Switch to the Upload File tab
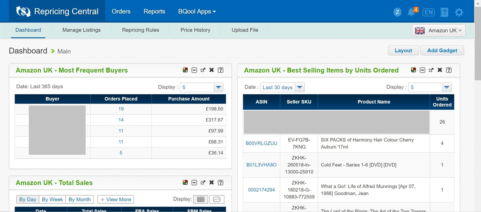The image size is (481, 212). point(245,30)
